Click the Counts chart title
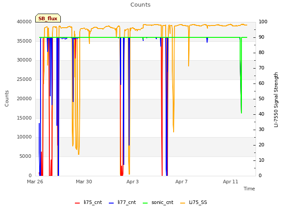The height and width of the screenshot is (211, 282). (141, 5)
